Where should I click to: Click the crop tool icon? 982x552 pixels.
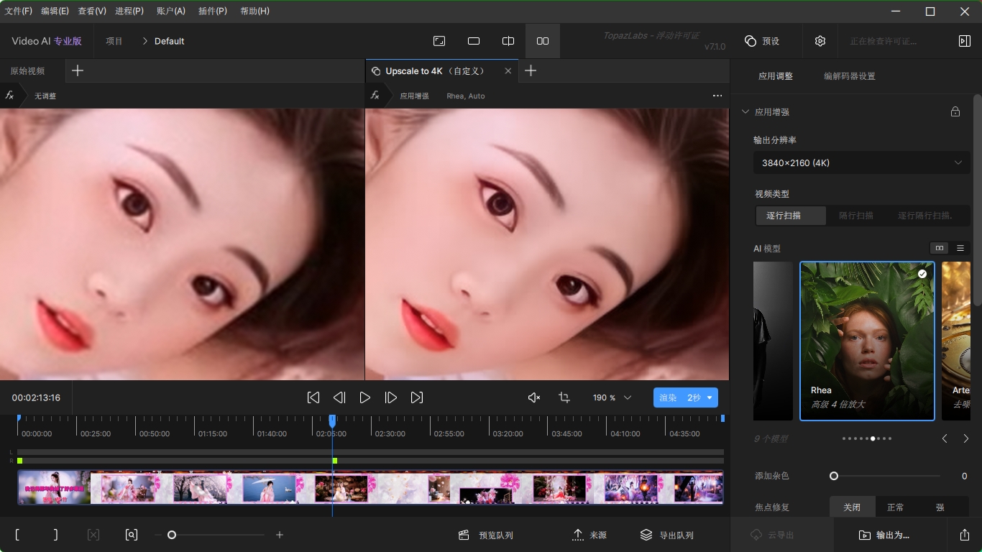[x=564, y=397]
